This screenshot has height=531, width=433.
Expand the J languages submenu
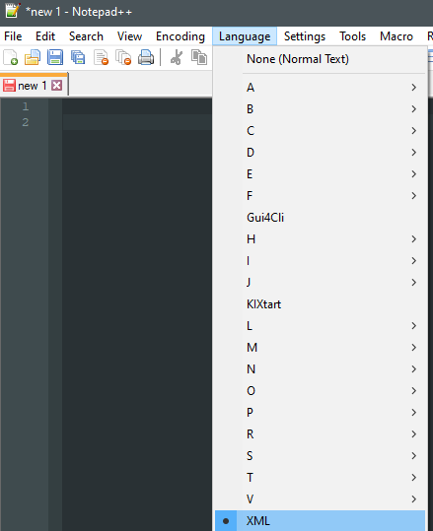pyautogui.click(x=321, y=283)
